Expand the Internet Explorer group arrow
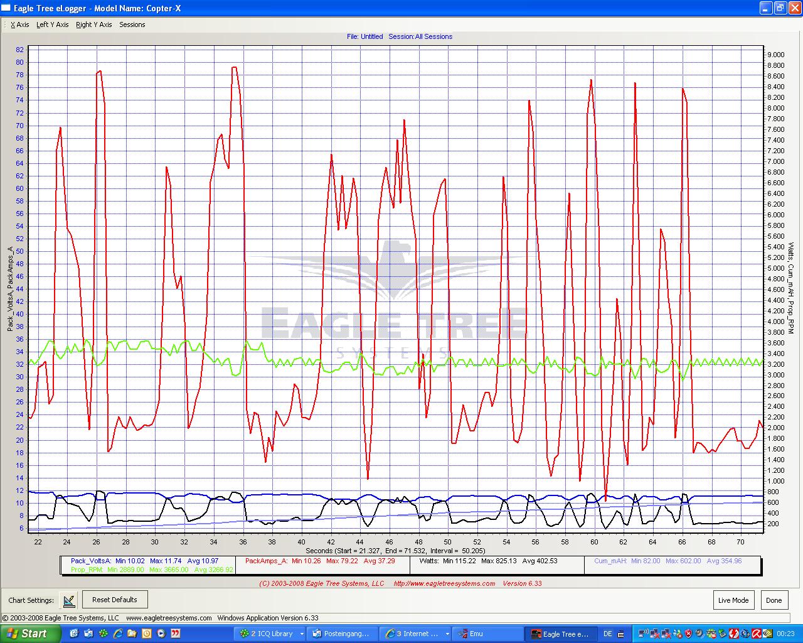803x643 pixels. [x=447, y=634]
